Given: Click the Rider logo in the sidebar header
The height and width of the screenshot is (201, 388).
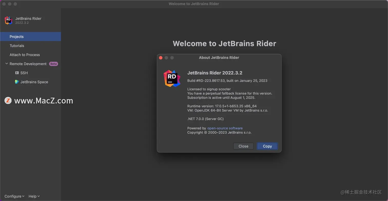Looking at the screenshot, I should 8,20.
